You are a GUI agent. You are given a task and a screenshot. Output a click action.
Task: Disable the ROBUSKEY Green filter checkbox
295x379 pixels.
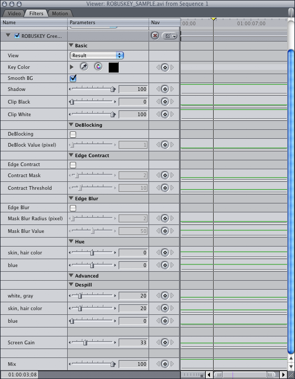17,36
